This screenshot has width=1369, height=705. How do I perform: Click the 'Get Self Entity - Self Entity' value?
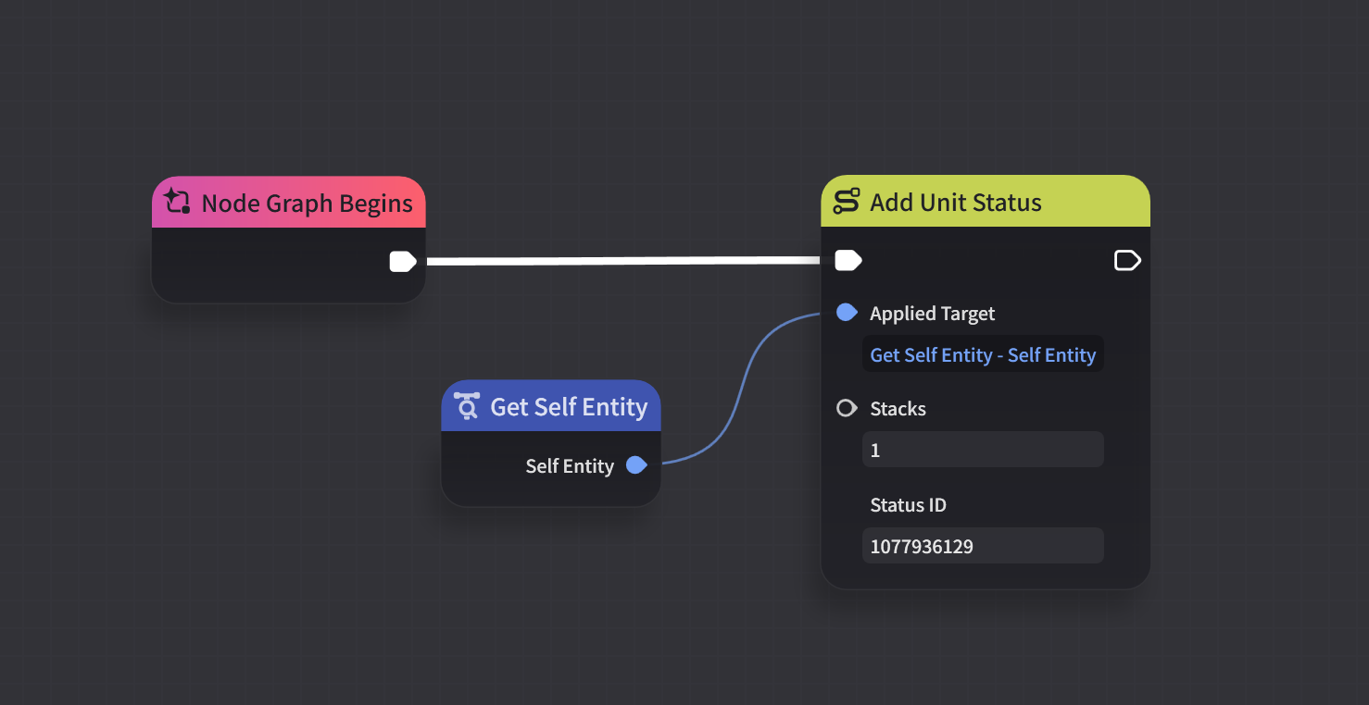pos(983,354)
